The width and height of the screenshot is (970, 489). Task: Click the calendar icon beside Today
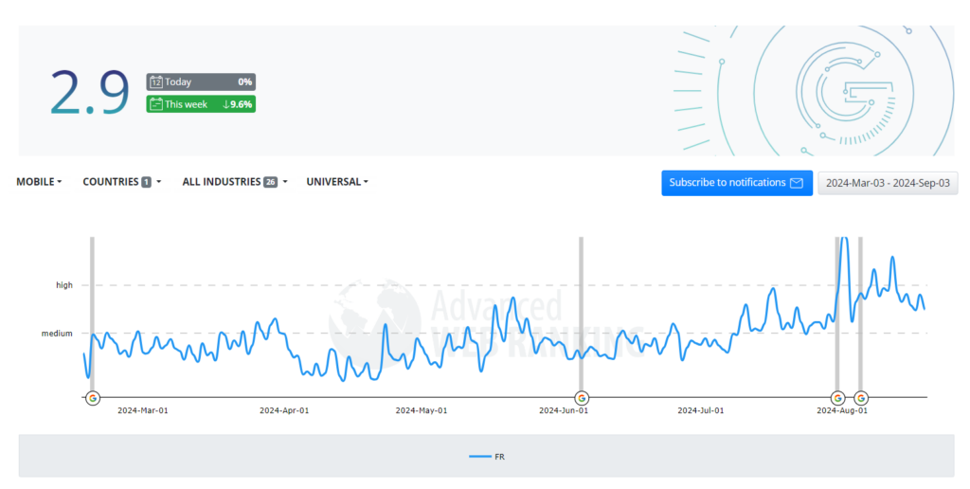156,82
